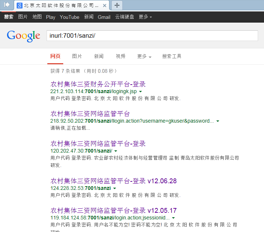This screenshot has height=232, width=264.
Task: Open YouTube in the top bar
Action: [70, 17]
